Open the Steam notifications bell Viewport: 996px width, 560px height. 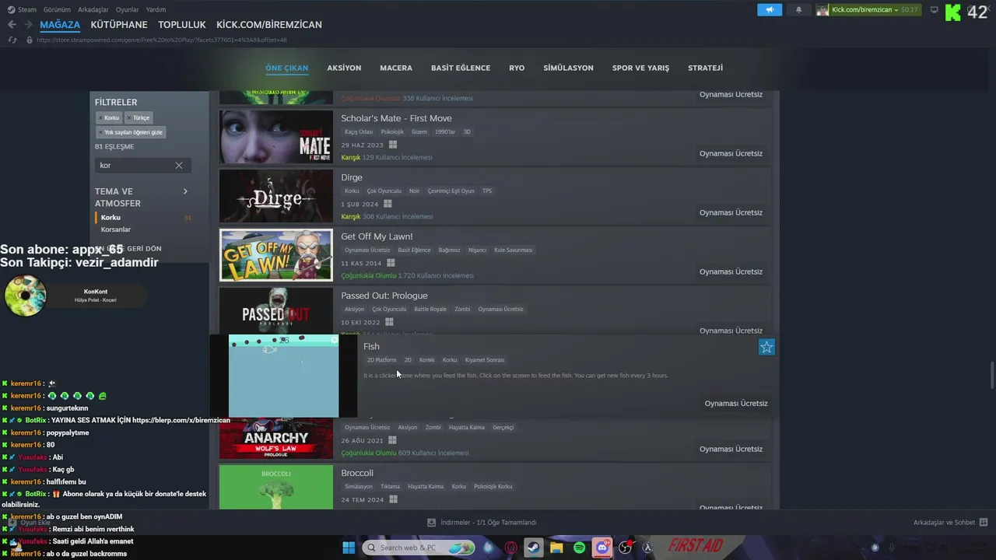[798, 10]
